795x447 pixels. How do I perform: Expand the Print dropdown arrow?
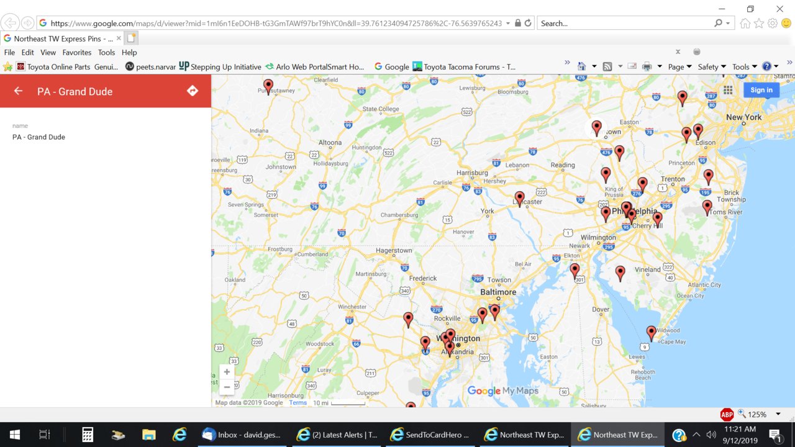coord(660,66)
